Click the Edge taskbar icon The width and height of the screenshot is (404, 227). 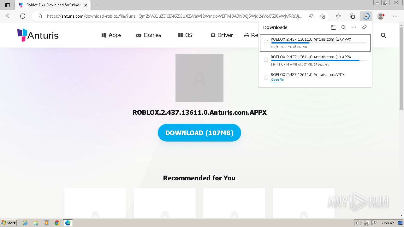pos(68,223)
